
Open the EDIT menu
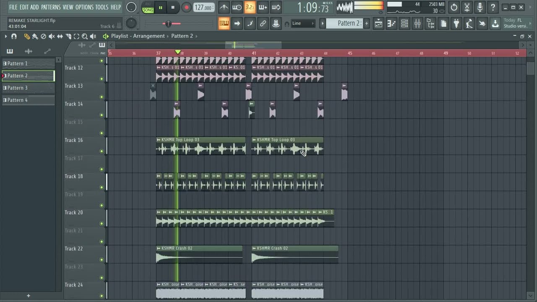click(x=24, y=7)
